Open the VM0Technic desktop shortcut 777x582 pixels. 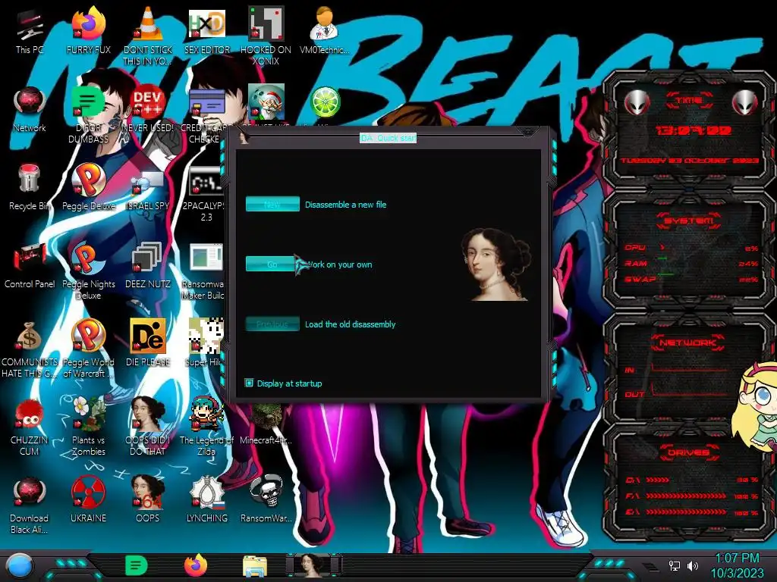click(x=324, y=30)
